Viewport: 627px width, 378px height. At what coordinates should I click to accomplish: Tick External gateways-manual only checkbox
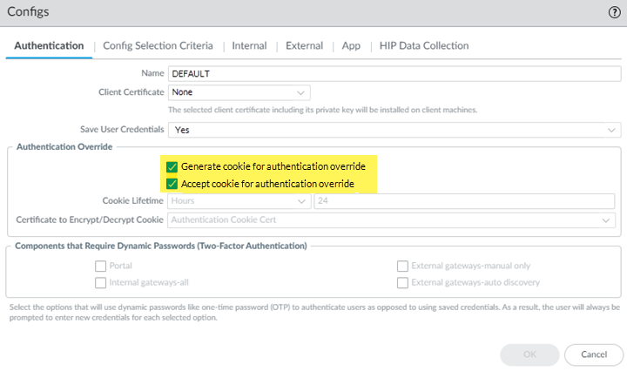click(402, 266)
